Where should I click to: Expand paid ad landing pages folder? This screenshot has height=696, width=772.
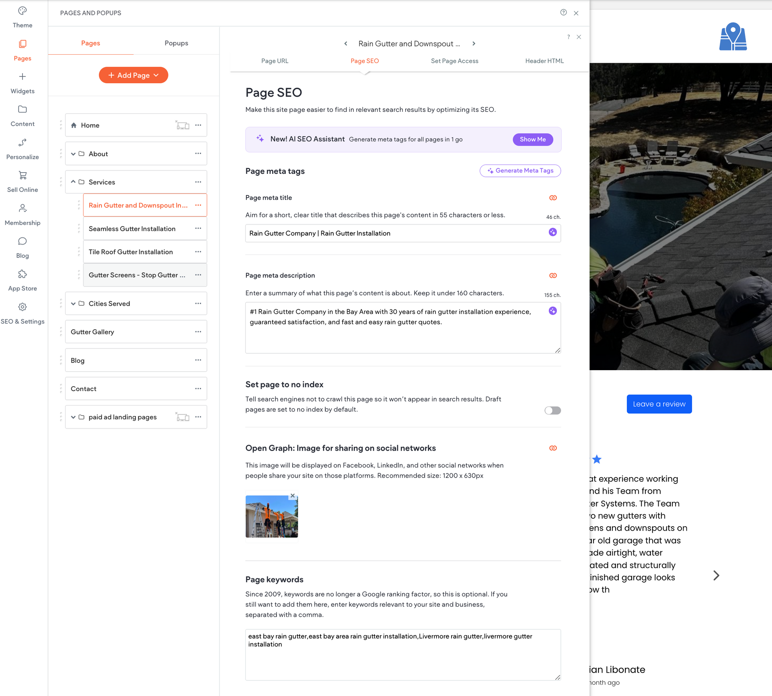(x=73, y=417)
